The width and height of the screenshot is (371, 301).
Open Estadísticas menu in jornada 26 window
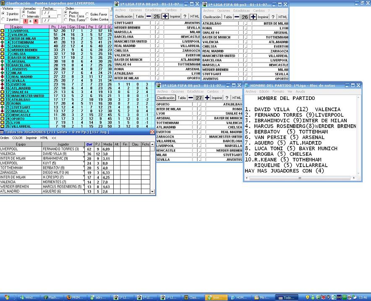pyautogui.click(x=241, y=10)
